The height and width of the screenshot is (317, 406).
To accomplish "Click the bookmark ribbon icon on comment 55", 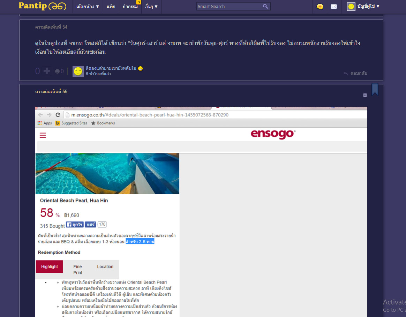I will (375, 89).
